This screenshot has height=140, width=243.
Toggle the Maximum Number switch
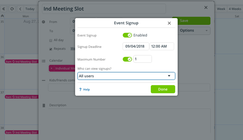(127, 59)
